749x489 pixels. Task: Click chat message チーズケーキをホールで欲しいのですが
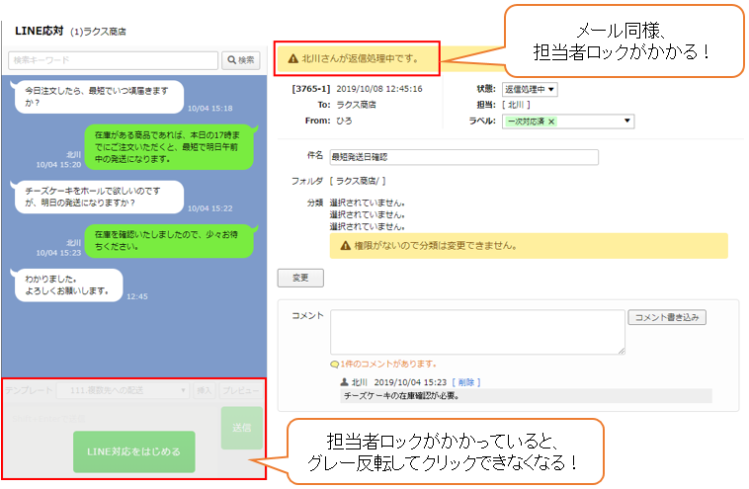coord(99,197)
